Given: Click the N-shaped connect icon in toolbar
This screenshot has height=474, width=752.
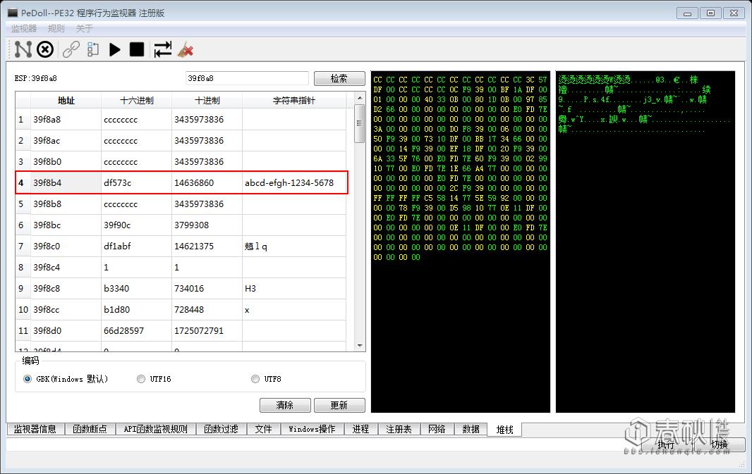Looking at the screenshot, I should (23, 49).
